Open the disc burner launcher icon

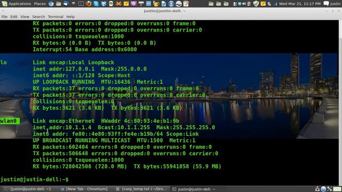[x=179, y=4]
